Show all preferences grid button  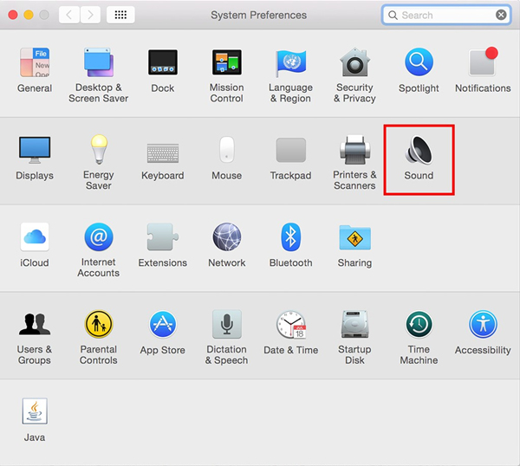(120, 15)
